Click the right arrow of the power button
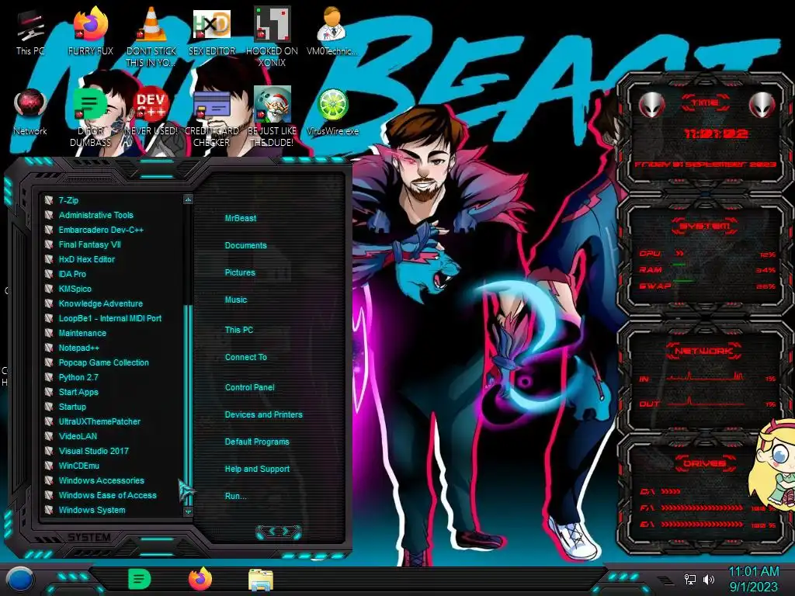Screen dimensions: 795x596 (x=286, y=531)
